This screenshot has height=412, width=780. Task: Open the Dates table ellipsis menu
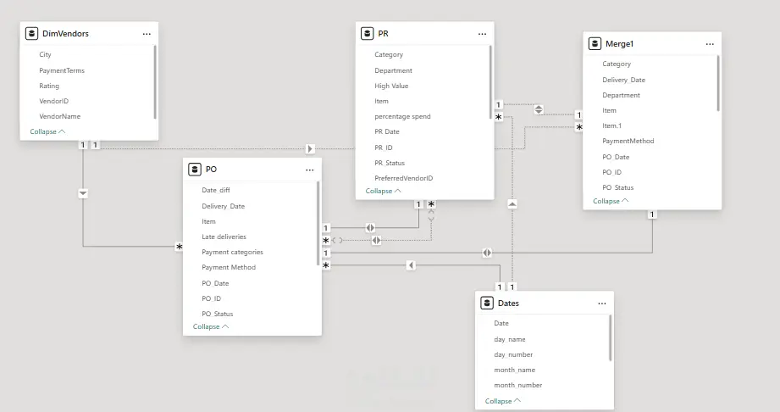602,303
